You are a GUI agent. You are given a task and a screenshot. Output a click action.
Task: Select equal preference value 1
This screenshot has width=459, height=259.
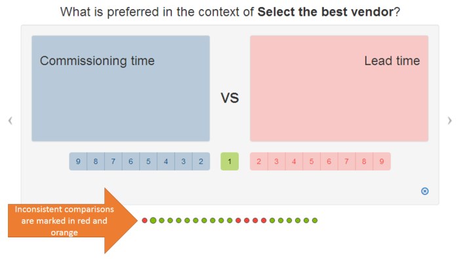[229, 161]
